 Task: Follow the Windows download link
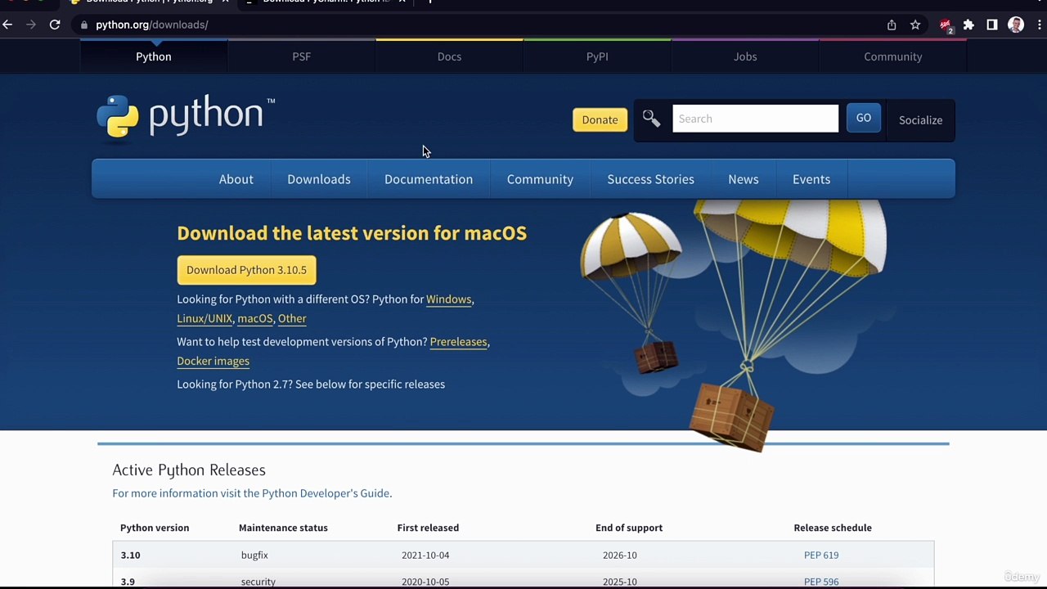click(x=448, y=299)
